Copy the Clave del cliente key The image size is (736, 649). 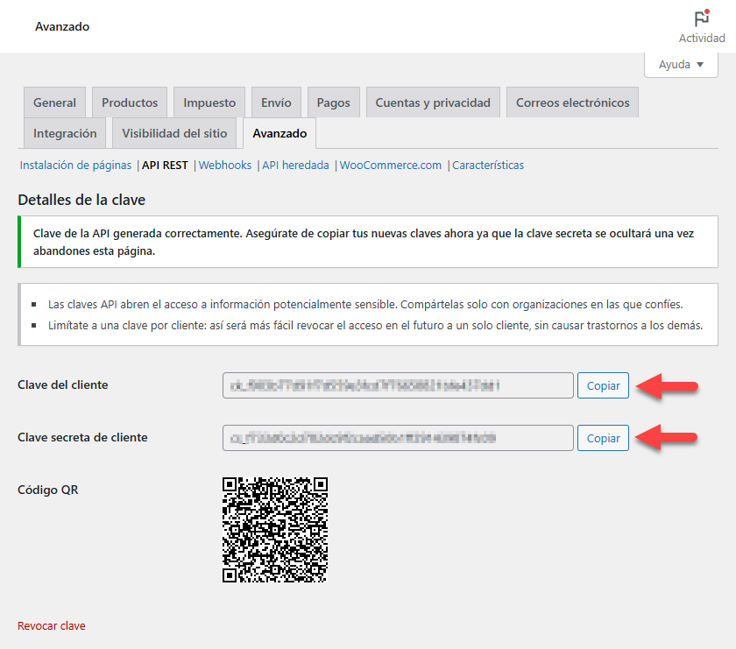tap(603, 385)
